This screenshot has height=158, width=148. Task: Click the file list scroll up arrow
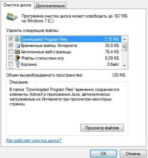click(124, 39)
